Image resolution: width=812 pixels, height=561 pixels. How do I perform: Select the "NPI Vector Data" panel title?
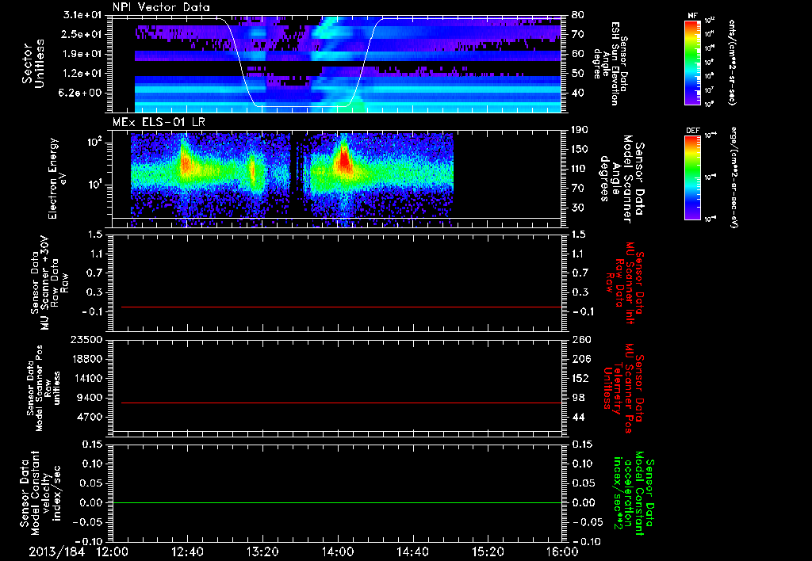(161, 7)
